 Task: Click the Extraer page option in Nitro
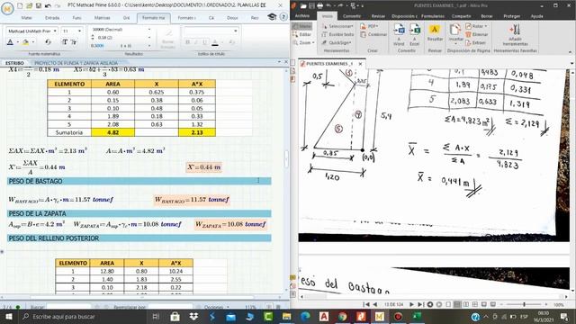476,42
